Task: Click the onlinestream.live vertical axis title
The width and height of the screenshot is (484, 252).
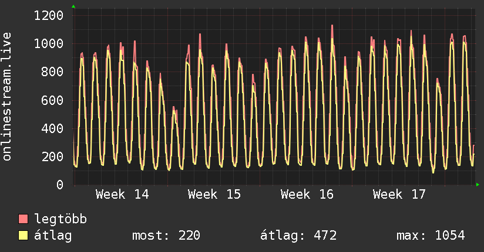Action: point(6,97)
